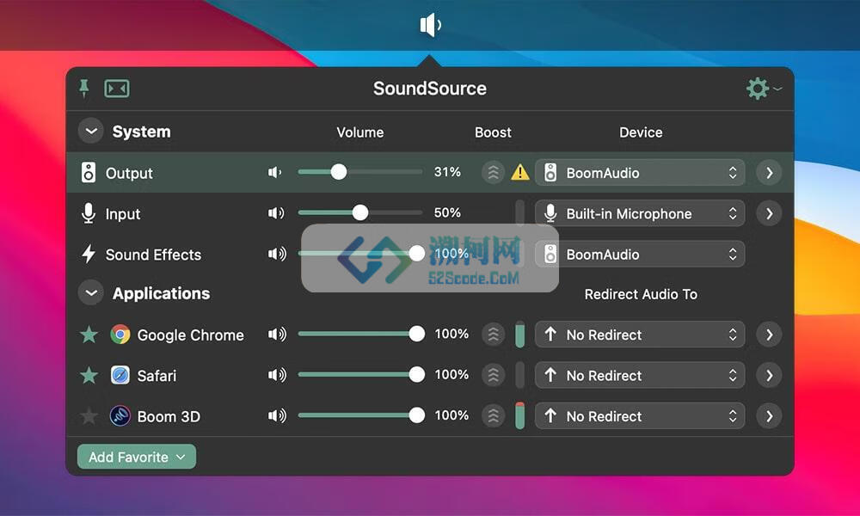Click the Google Chrome level meter
The height and width of the screenshot is (516, 860).
pyautogui.click(x=519, y=334)
